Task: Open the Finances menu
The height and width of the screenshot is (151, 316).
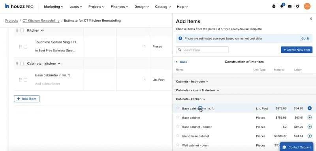Action: pos(119,7)
